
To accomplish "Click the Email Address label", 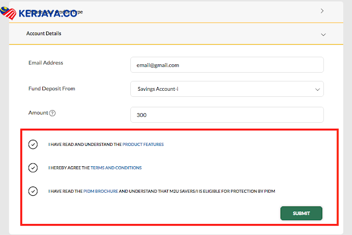I will [46, 63].
